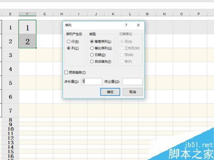Image resolution: width=214 pixels, height=160 pixels.
Task: Click the fill handle of selected cells
Action: click(36, 48)
